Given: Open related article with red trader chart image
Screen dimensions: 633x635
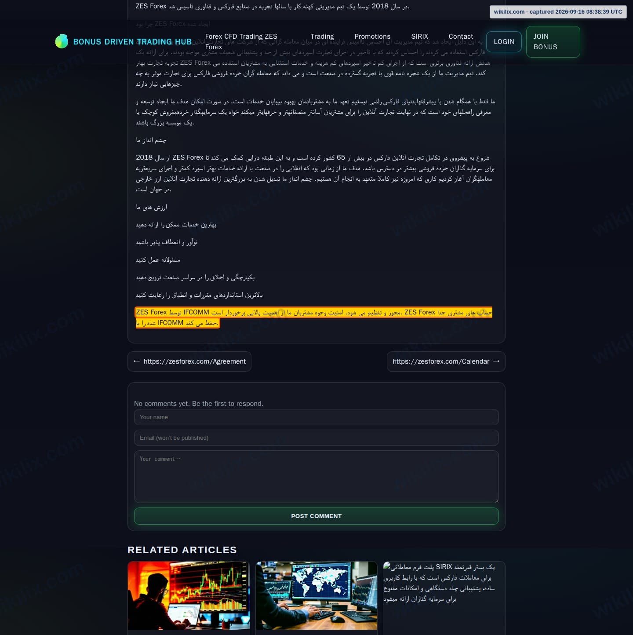Looking at the screenshot, I should pos(189,595).
